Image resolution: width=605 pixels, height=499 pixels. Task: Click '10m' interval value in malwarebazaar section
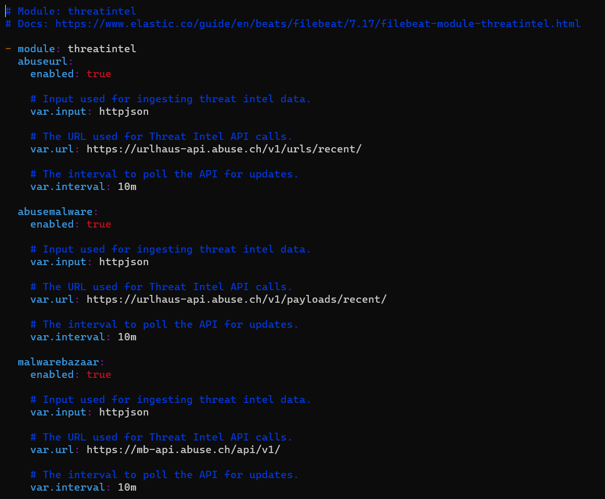click(127, 488)
